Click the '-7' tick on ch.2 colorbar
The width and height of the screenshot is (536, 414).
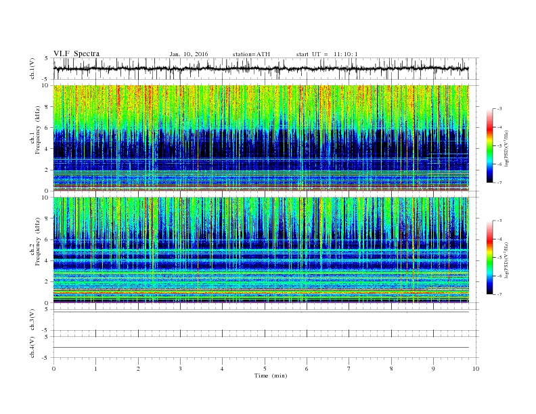pyautogui.click(x=499, y=294)
